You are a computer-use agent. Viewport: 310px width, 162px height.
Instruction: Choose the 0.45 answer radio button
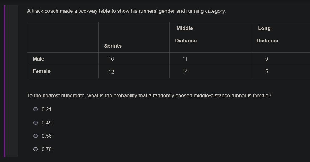click(36, 123)
